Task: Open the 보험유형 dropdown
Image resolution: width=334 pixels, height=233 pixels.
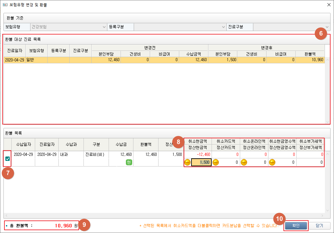Action: [x=104, y=27]
